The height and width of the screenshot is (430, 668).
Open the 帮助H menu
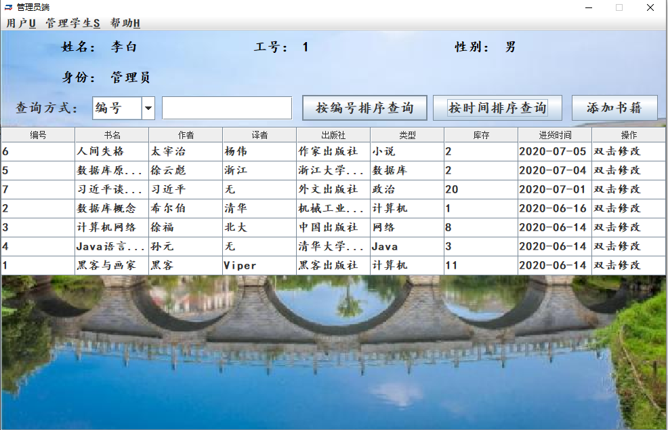click(x=125, y=23)
